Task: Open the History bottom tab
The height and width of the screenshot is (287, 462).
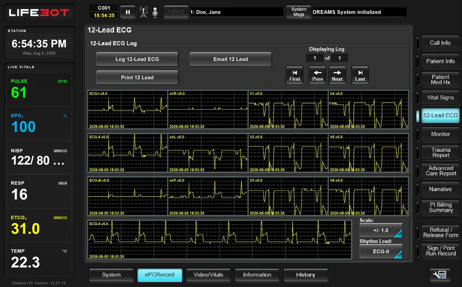Action: click(x=306, y=275)
